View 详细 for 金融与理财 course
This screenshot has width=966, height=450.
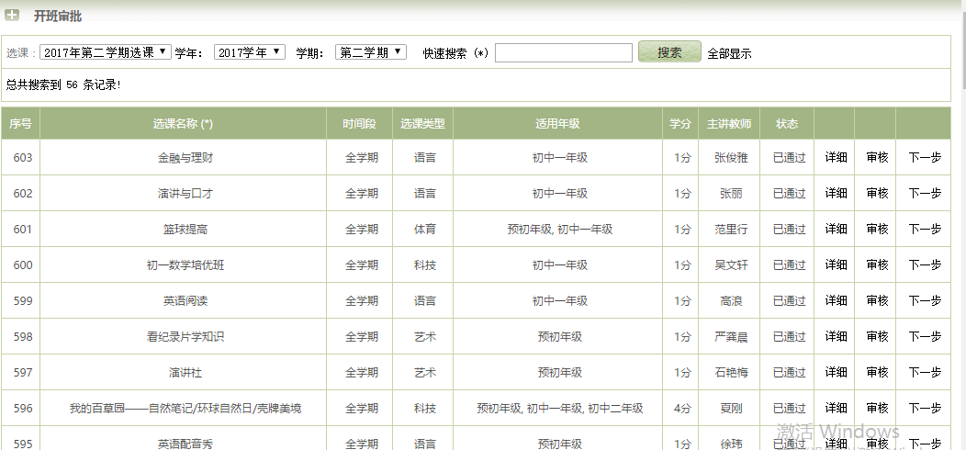835,158
